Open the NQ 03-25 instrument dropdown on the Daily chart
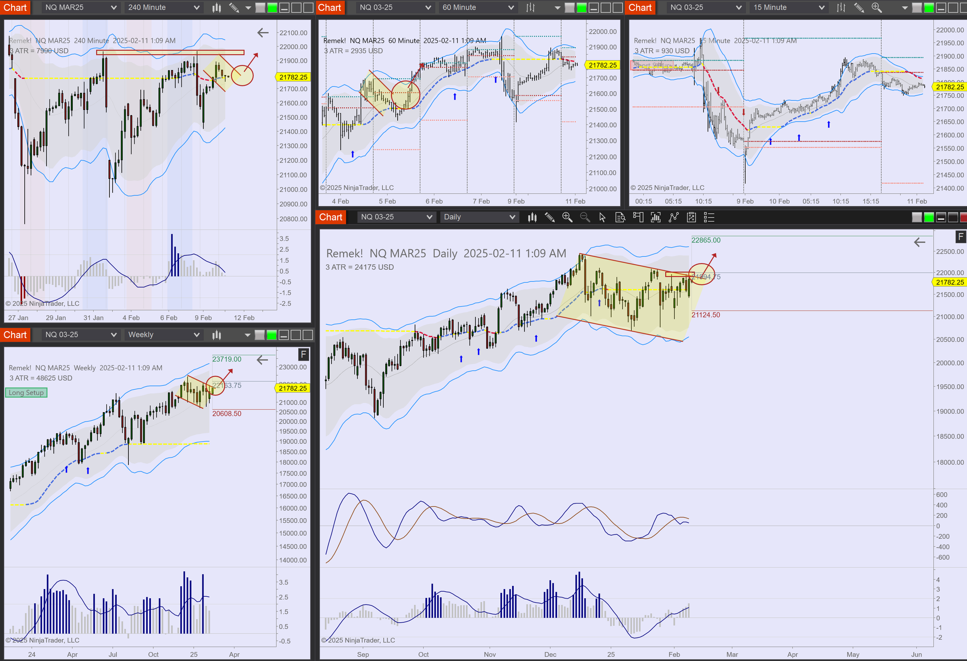This screenshot has width=967, height=661. [396, 217]
